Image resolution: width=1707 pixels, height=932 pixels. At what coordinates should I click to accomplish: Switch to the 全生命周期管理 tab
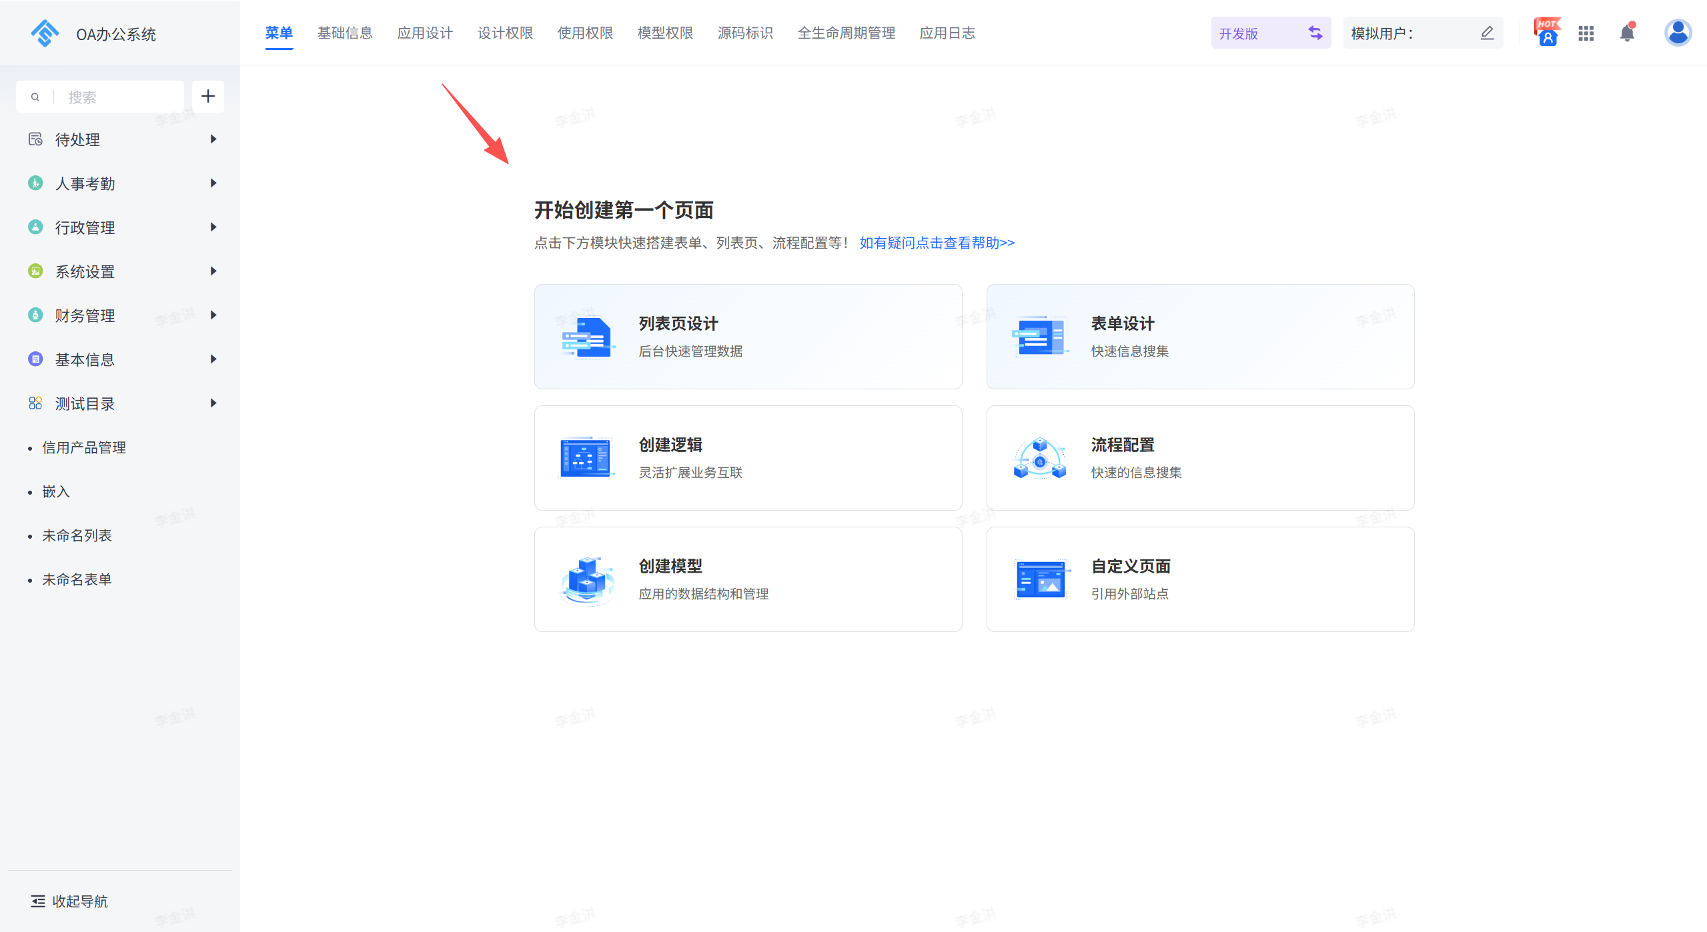[x=846, y=33]
